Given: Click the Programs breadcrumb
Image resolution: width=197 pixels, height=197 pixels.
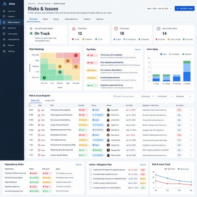Looking at the screenshot, I should (x=32, y=4).
